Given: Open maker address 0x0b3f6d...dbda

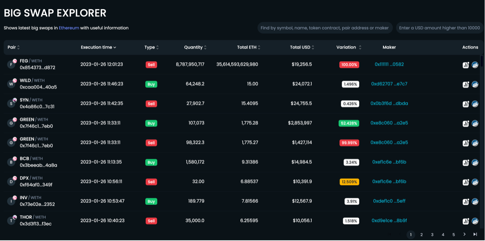Looking at the screenshot, I should (x=389, y=103).
